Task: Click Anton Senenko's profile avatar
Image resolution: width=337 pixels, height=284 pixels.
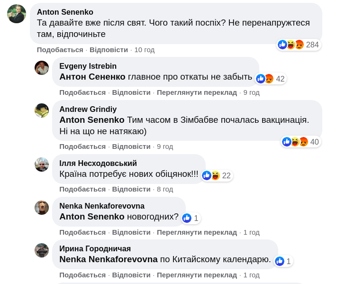Action: (17, 14)
